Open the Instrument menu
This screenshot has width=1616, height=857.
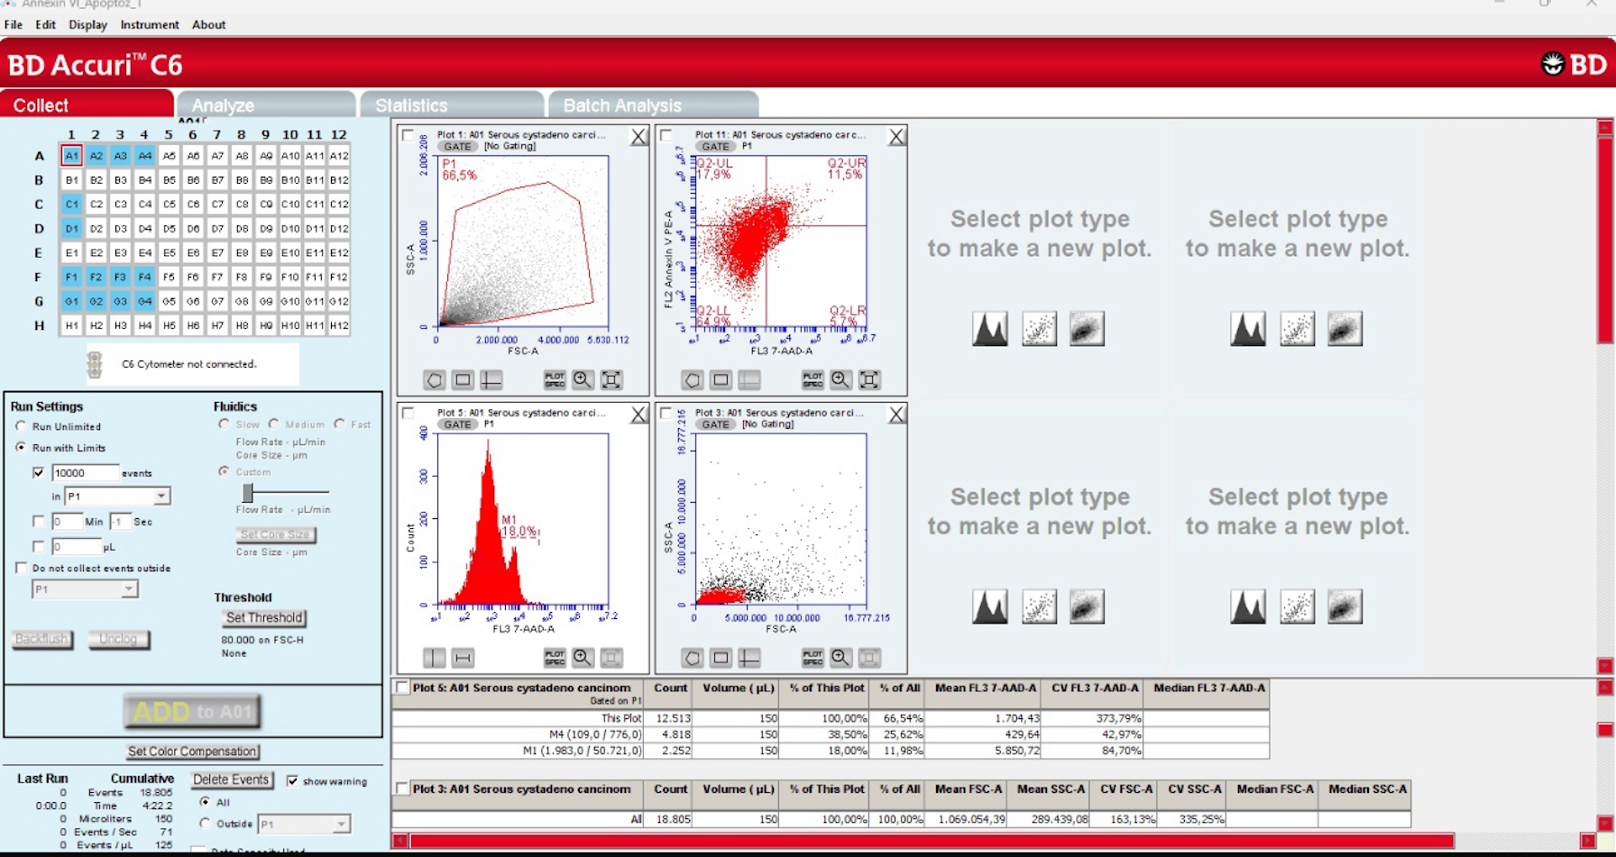click(150, 24)
